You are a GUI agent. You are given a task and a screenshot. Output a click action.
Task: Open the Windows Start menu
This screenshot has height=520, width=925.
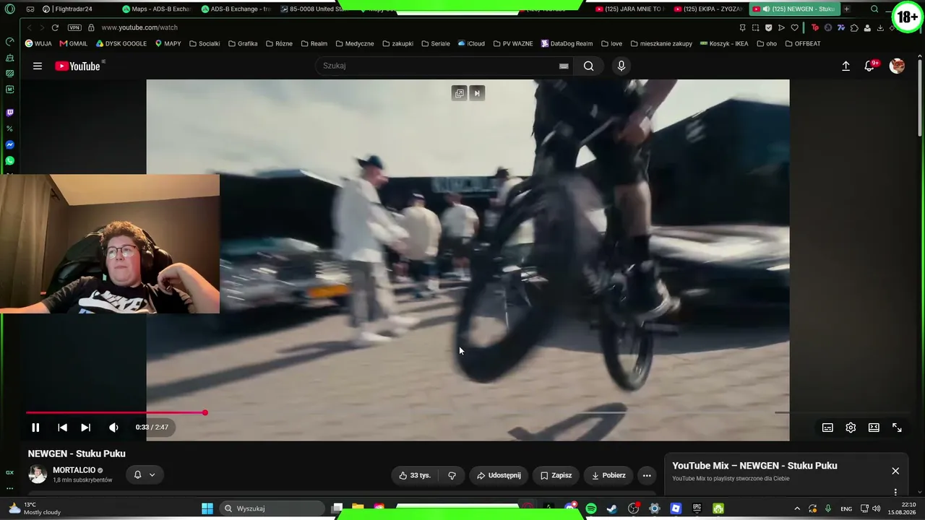tap(207, 508)
